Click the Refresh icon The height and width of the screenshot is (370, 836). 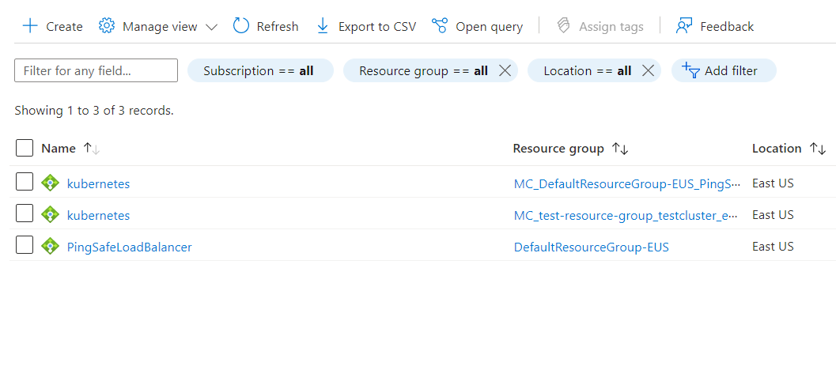pos(241,26)
